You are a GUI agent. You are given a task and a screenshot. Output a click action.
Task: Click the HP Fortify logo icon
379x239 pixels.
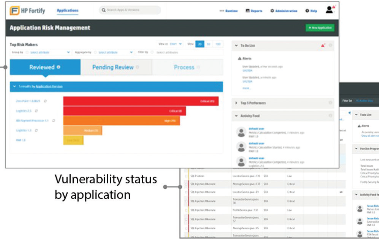pyautogui.click(x=15, y=11)
